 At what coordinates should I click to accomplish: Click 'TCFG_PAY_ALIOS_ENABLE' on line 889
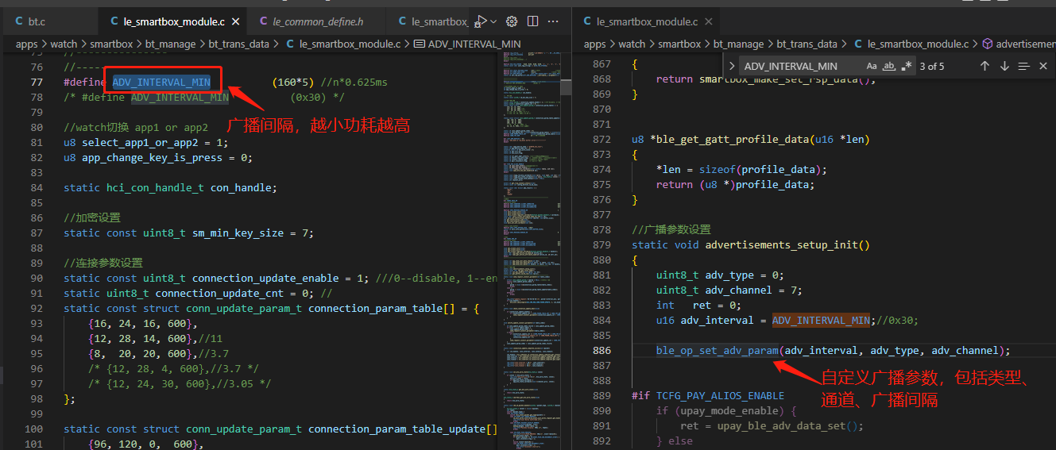pyautogui.click(x=720, y=395)
